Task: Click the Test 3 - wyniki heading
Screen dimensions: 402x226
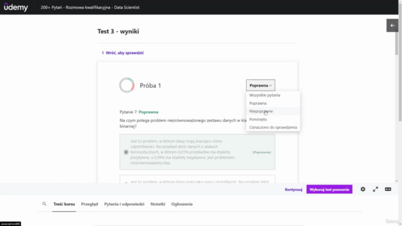Action: pos(118,31)
